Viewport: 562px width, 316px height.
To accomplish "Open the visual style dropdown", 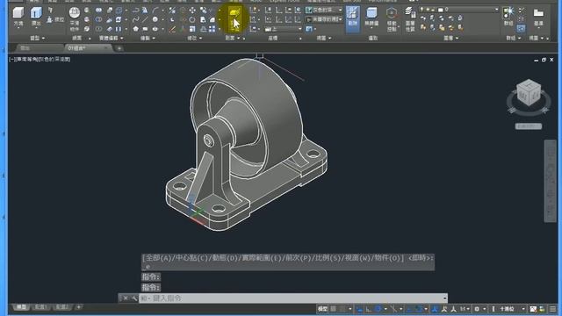I will [324, 10].
